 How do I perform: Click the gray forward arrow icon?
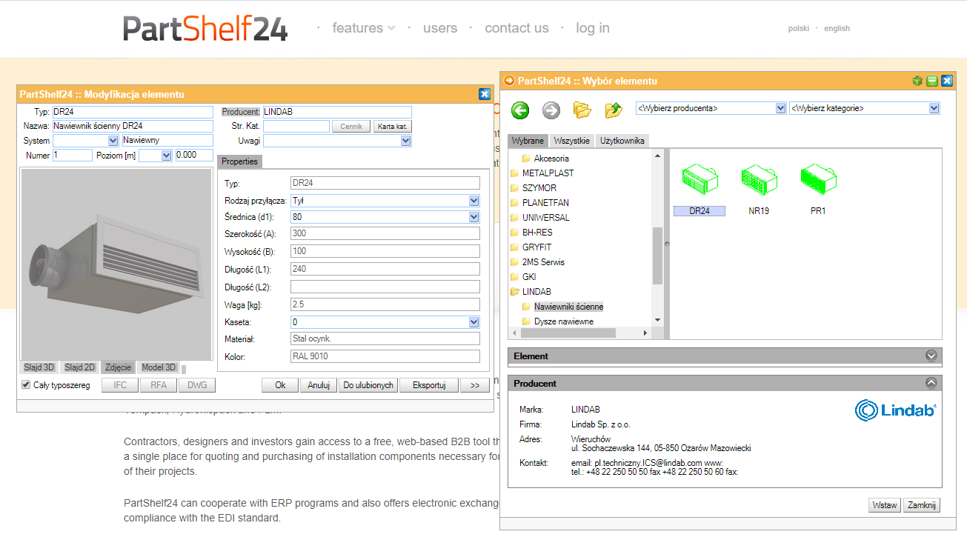[x=551, y=110]
